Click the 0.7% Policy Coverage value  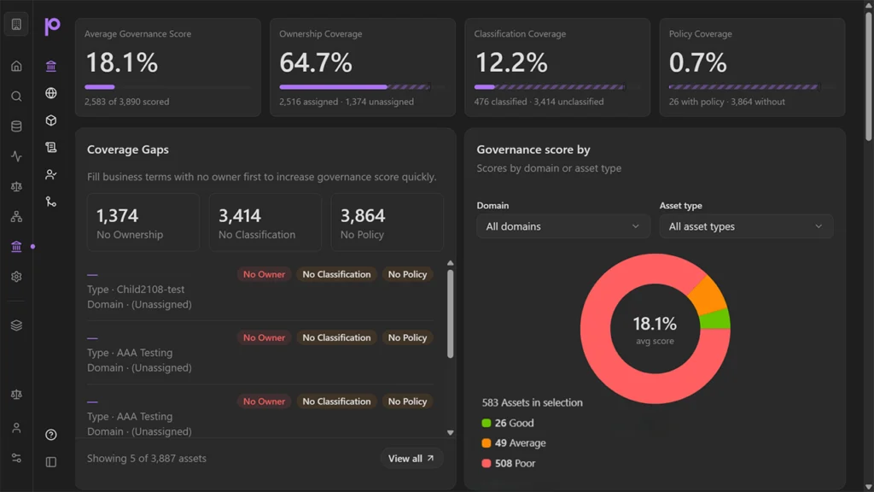pos(698,62)
